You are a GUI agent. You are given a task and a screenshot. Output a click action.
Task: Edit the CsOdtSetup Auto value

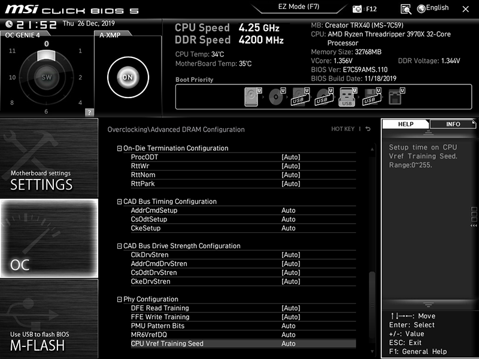pyautogui.click(x=289, y=219)
